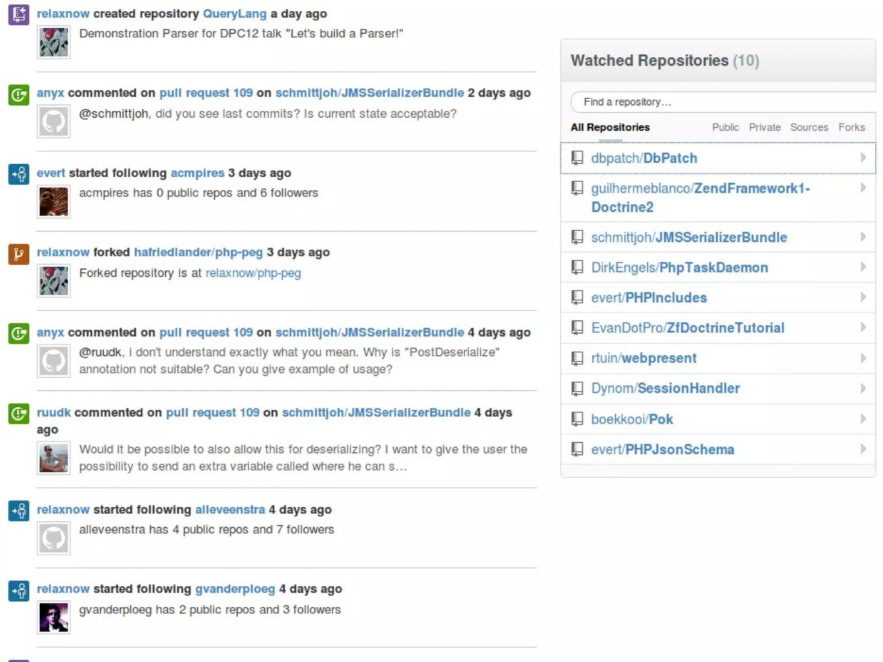Click the repo icon beside rtuin/webpresent
This screenshot has height=662, width=883.
577,358
